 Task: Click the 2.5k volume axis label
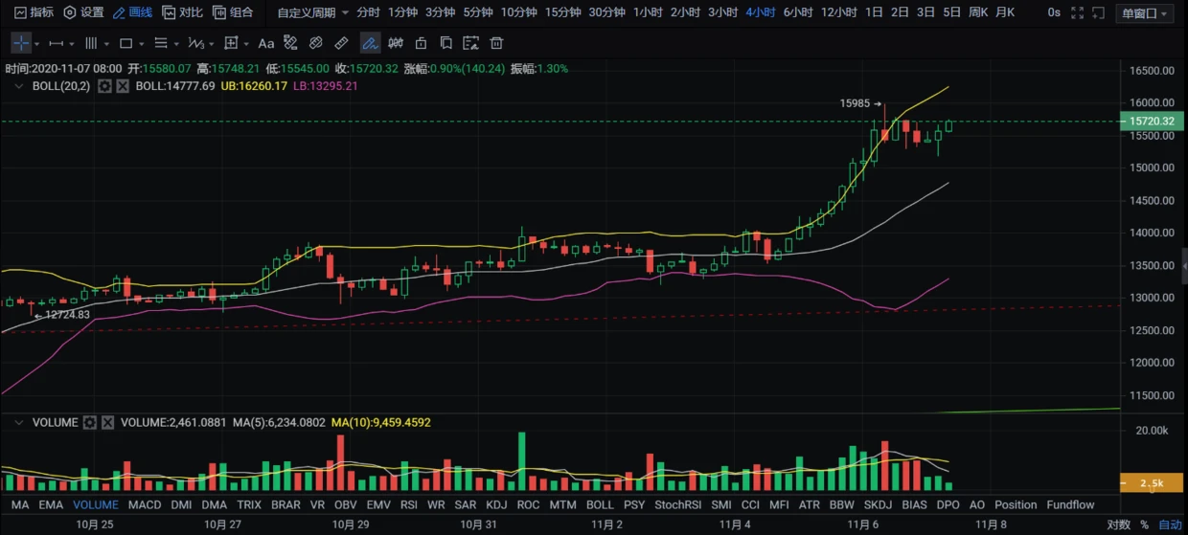[x=1151, y=484]
